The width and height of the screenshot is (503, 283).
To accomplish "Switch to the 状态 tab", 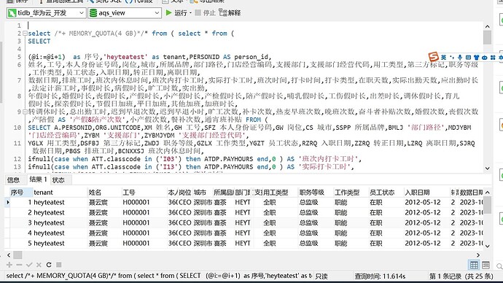I will 58,180.
